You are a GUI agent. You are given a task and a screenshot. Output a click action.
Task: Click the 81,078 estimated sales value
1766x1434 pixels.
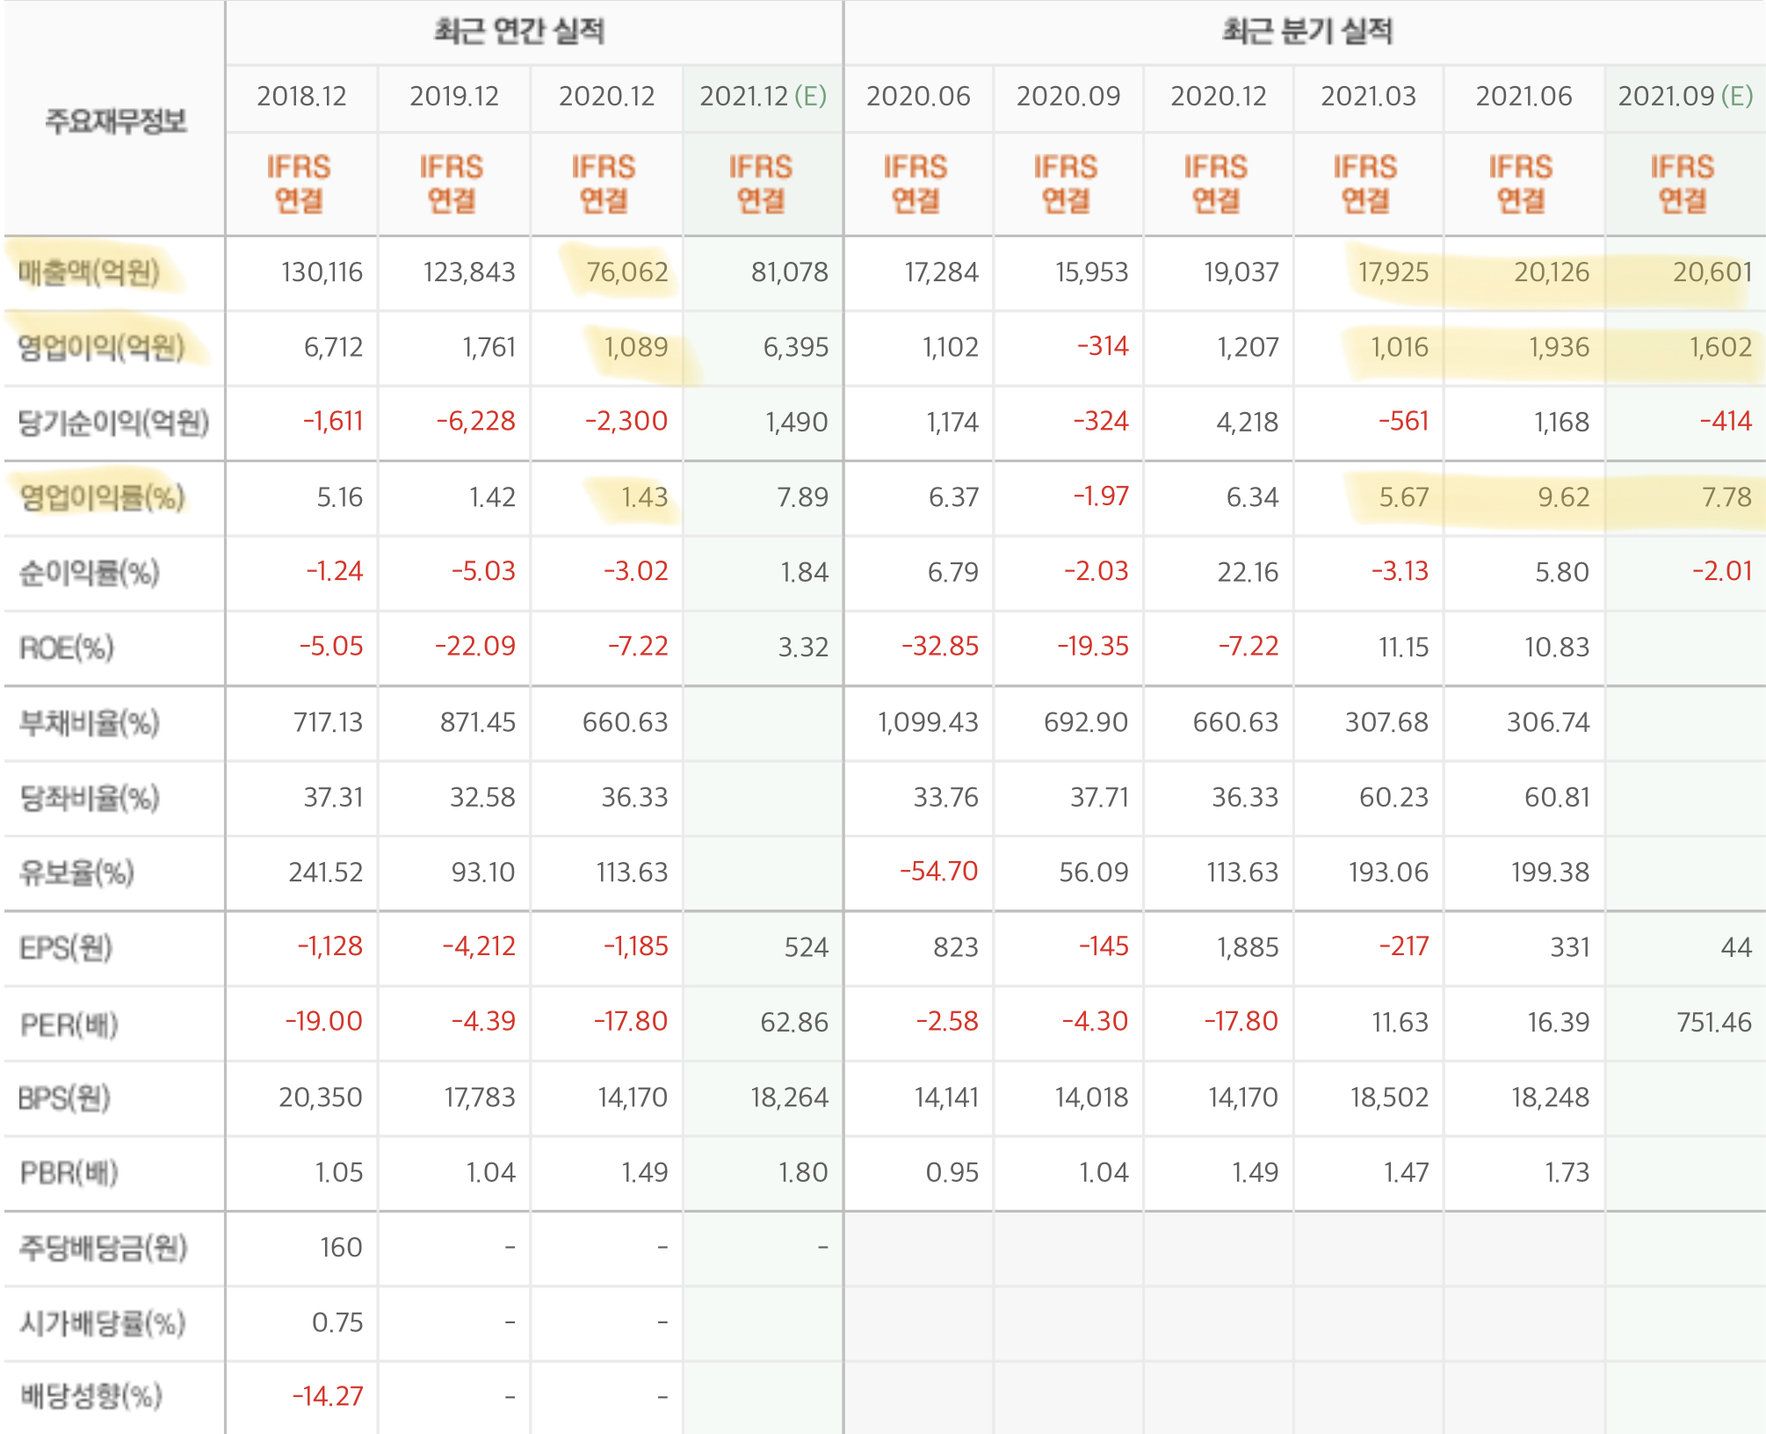pos(789,272)
